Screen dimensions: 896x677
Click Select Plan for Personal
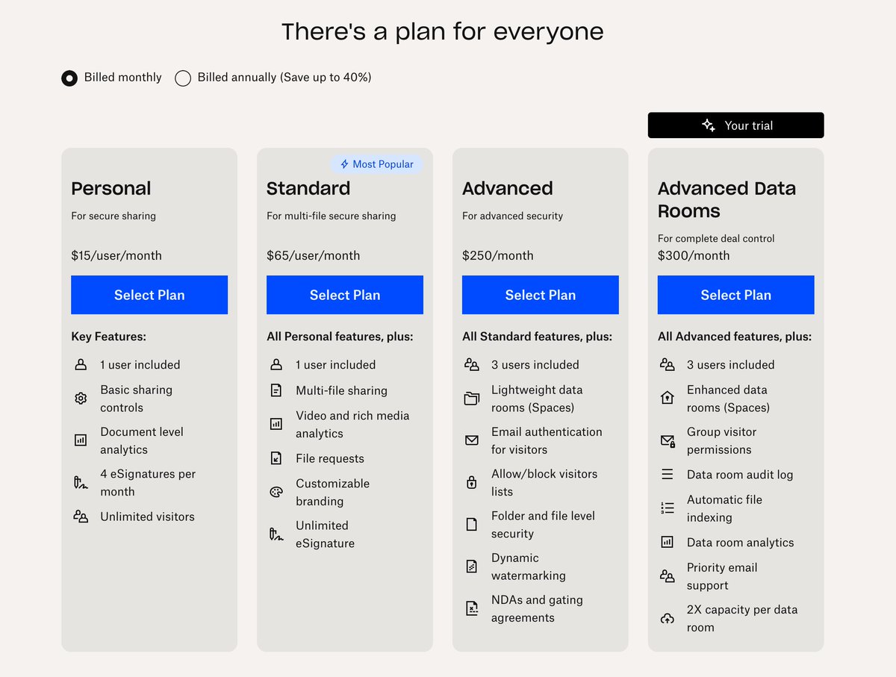click(149, 295)
